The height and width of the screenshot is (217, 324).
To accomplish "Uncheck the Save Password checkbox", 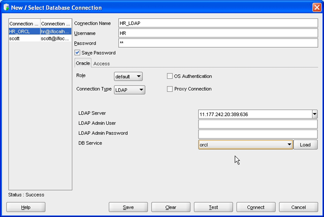I will coord(77,53).
